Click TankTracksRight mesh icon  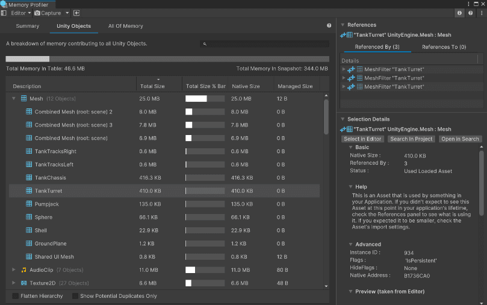pyautogui.click(x=29, y=151)
